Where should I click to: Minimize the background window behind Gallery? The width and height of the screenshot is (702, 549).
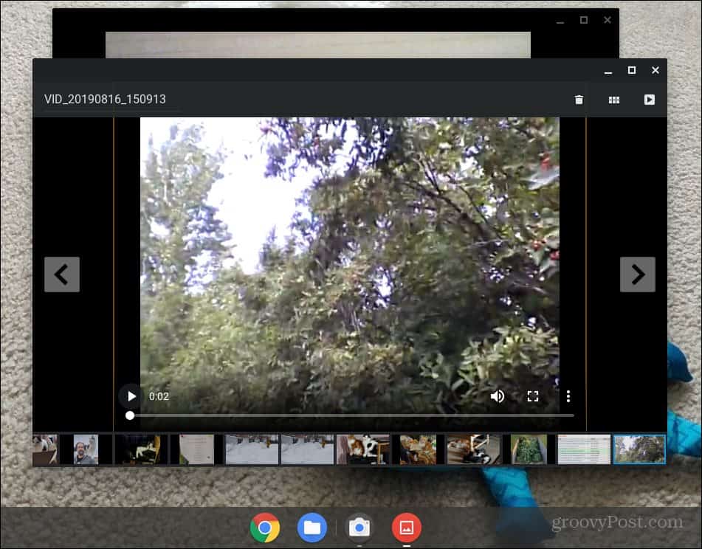(560, 21)
